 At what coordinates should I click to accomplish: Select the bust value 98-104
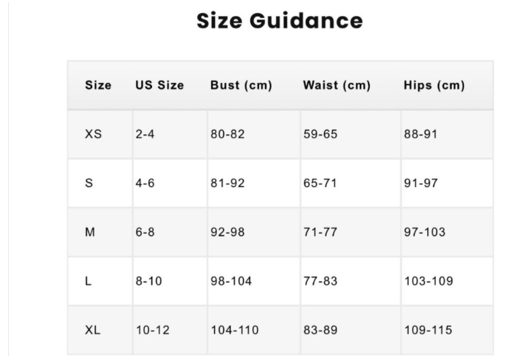pyautogui.click(x=231, y=281)
